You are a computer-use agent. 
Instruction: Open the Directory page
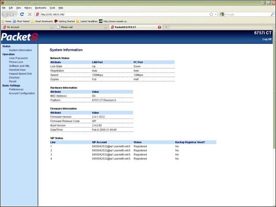pos(14,78)
